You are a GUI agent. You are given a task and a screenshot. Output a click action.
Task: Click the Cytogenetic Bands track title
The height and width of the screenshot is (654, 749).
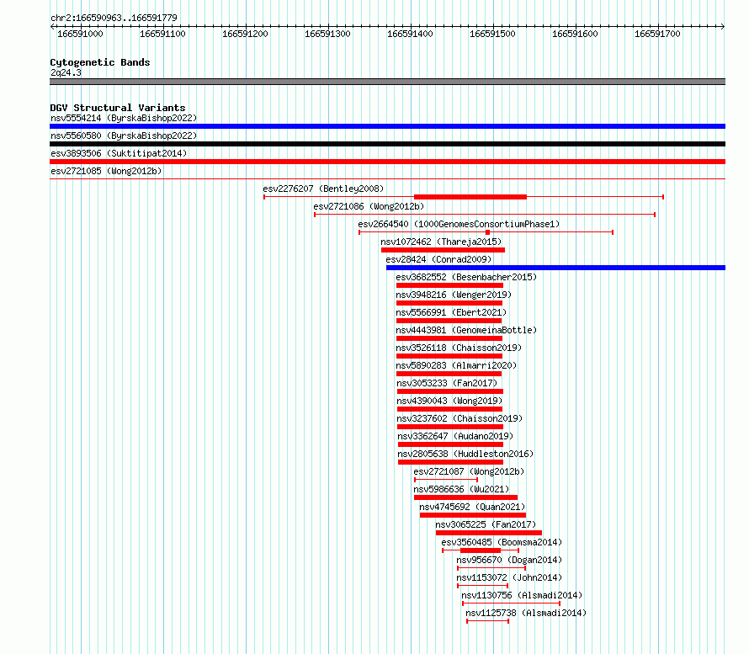click(100, 62)
